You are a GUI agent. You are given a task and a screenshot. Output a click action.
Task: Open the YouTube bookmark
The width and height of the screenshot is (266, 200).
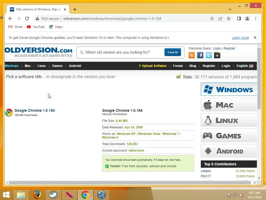tap(36, 27)
